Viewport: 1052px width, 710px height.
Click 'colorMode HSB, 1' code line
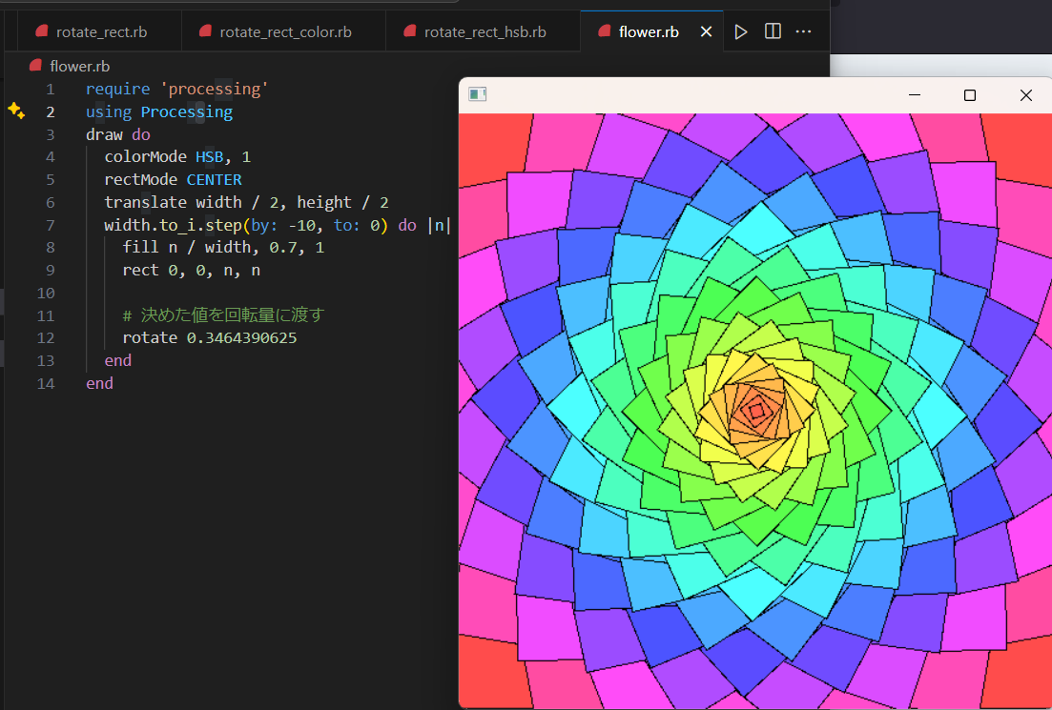(x=177, y=157)
